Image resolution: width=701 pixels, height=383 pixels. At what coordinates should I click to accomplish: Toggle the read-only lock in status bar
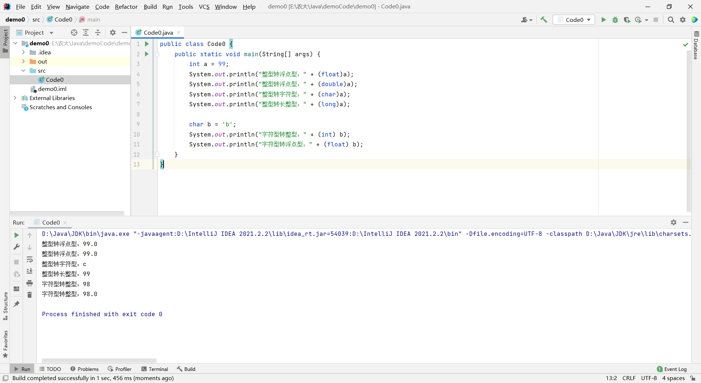[x=693, y=378]
